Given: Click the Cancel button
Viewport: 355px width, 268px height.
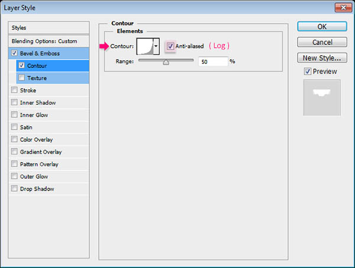Looking at the screenshot, I should click(x=322, y=42).
